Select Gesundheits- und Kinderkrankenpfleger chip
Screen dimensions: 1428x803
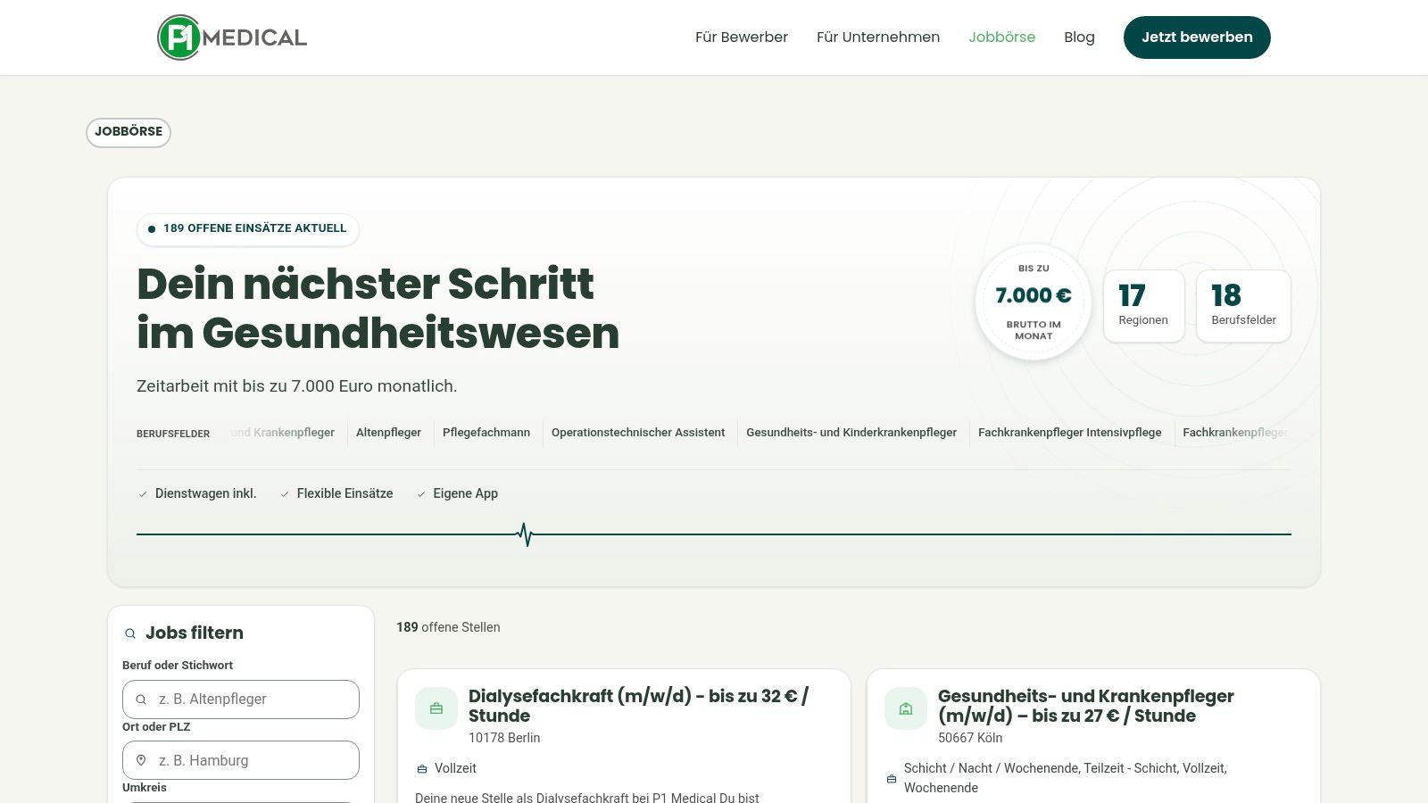[x=851, y=433]
